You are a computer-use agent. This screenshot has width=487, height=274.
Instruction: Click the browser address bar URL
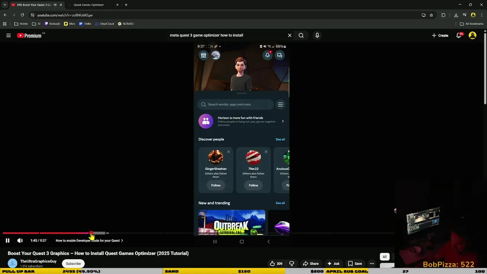65,15
